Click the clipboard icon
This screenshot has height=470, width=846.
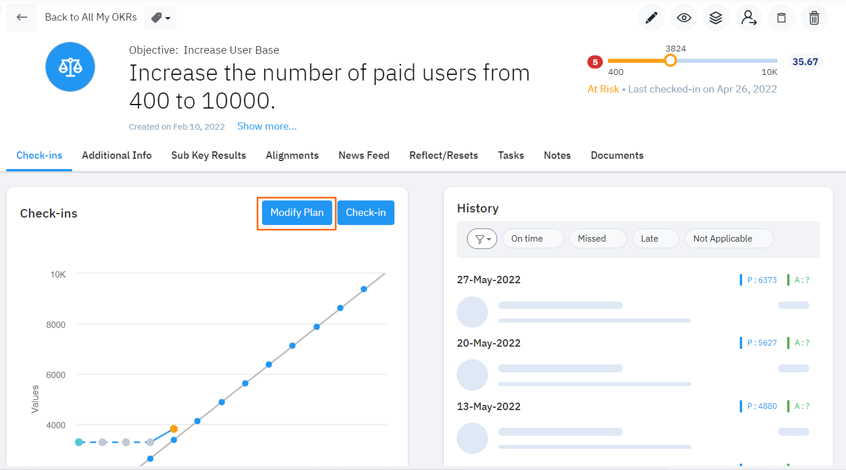click(781, 18)
